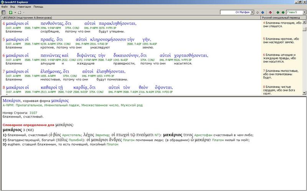
Task: Go to next book with blue arrow
Action: pyautogui.click(x=263, y=13)
